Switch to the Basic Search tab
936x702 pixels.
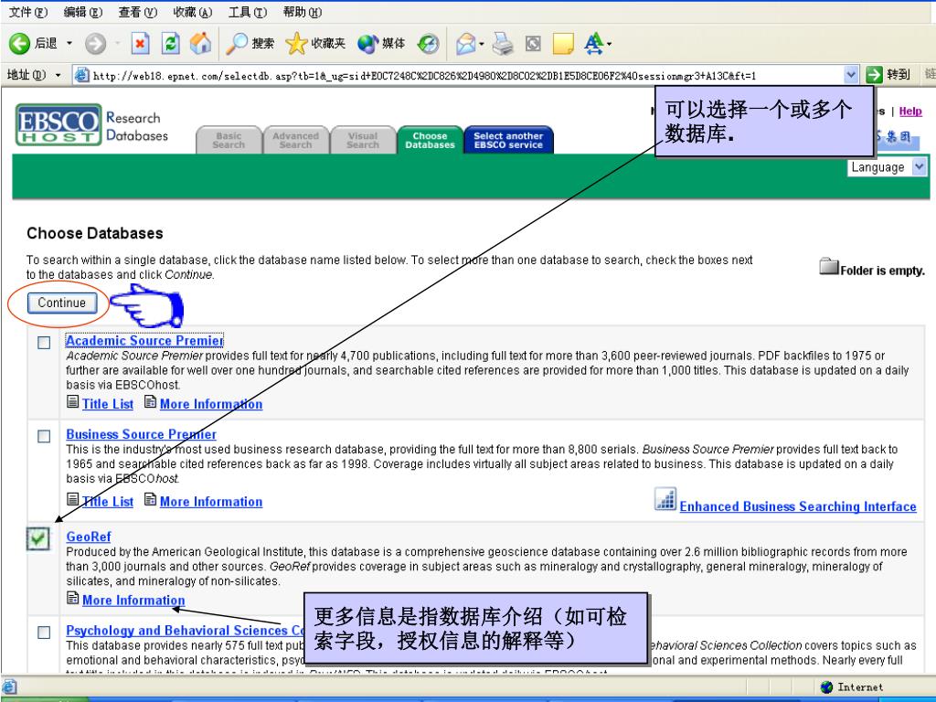tap(229, 140)
